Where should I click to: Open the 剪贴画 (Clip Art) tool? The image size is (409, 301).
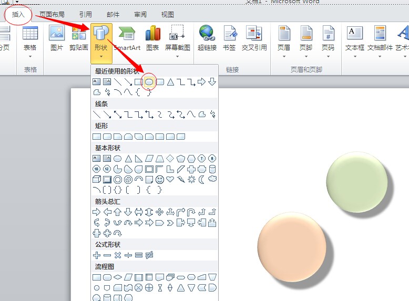[x=79, y=38]
